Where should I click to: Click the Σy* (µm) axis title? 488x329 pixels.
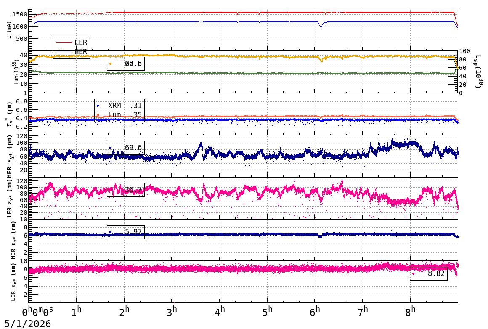(x=9, y=114)
